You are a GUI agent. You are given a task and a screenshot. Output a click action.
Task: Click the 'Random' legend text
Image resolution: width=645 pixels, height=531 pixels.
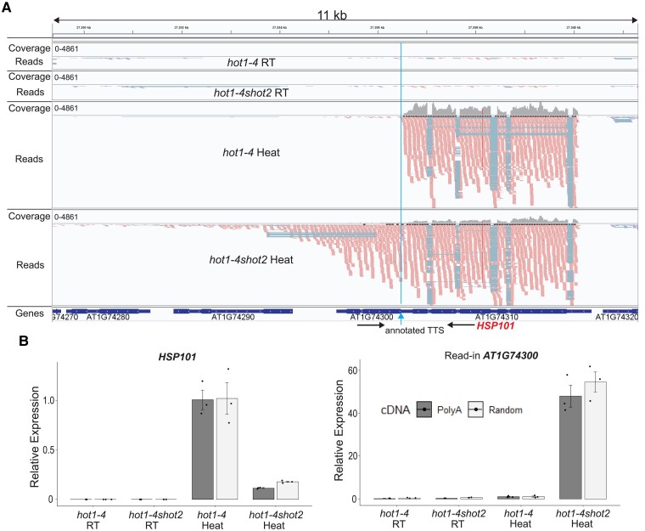point(506,410)
